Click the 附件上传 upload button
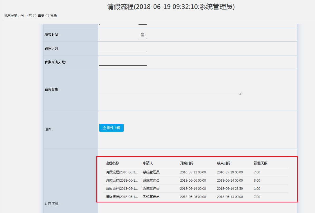315x213 pixels. (111, 128)
